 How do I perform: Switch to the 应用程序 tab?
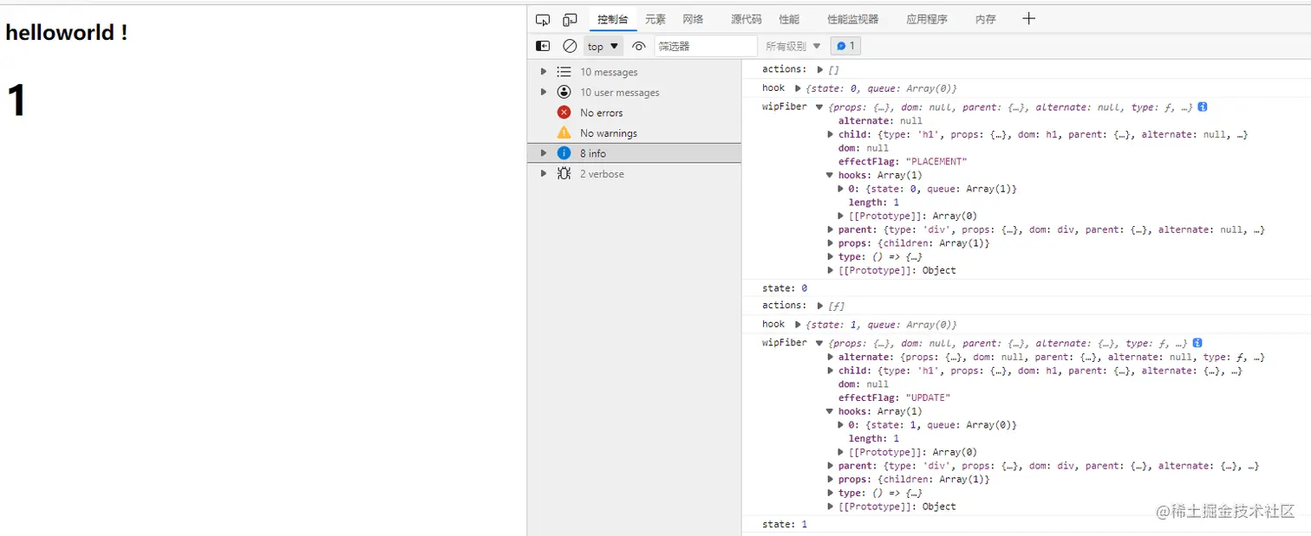tap(927, 19)
